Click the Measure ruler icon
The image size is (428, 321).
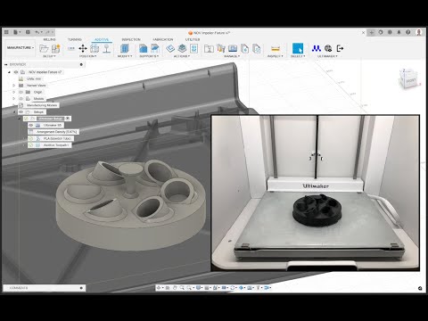276,48
